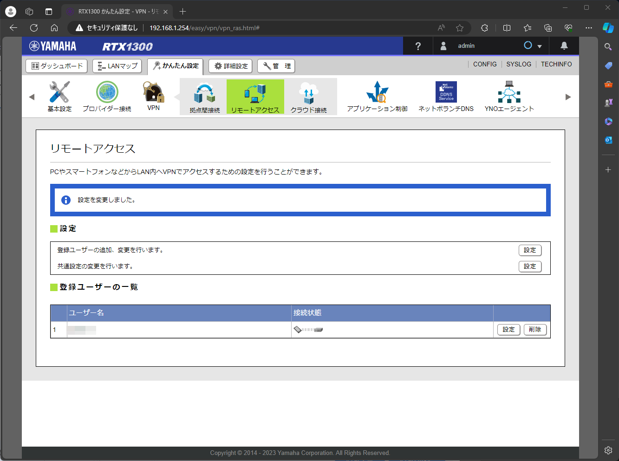
Task: Open the sidebar shopping tag icon
Action: [x=608, y=65]
